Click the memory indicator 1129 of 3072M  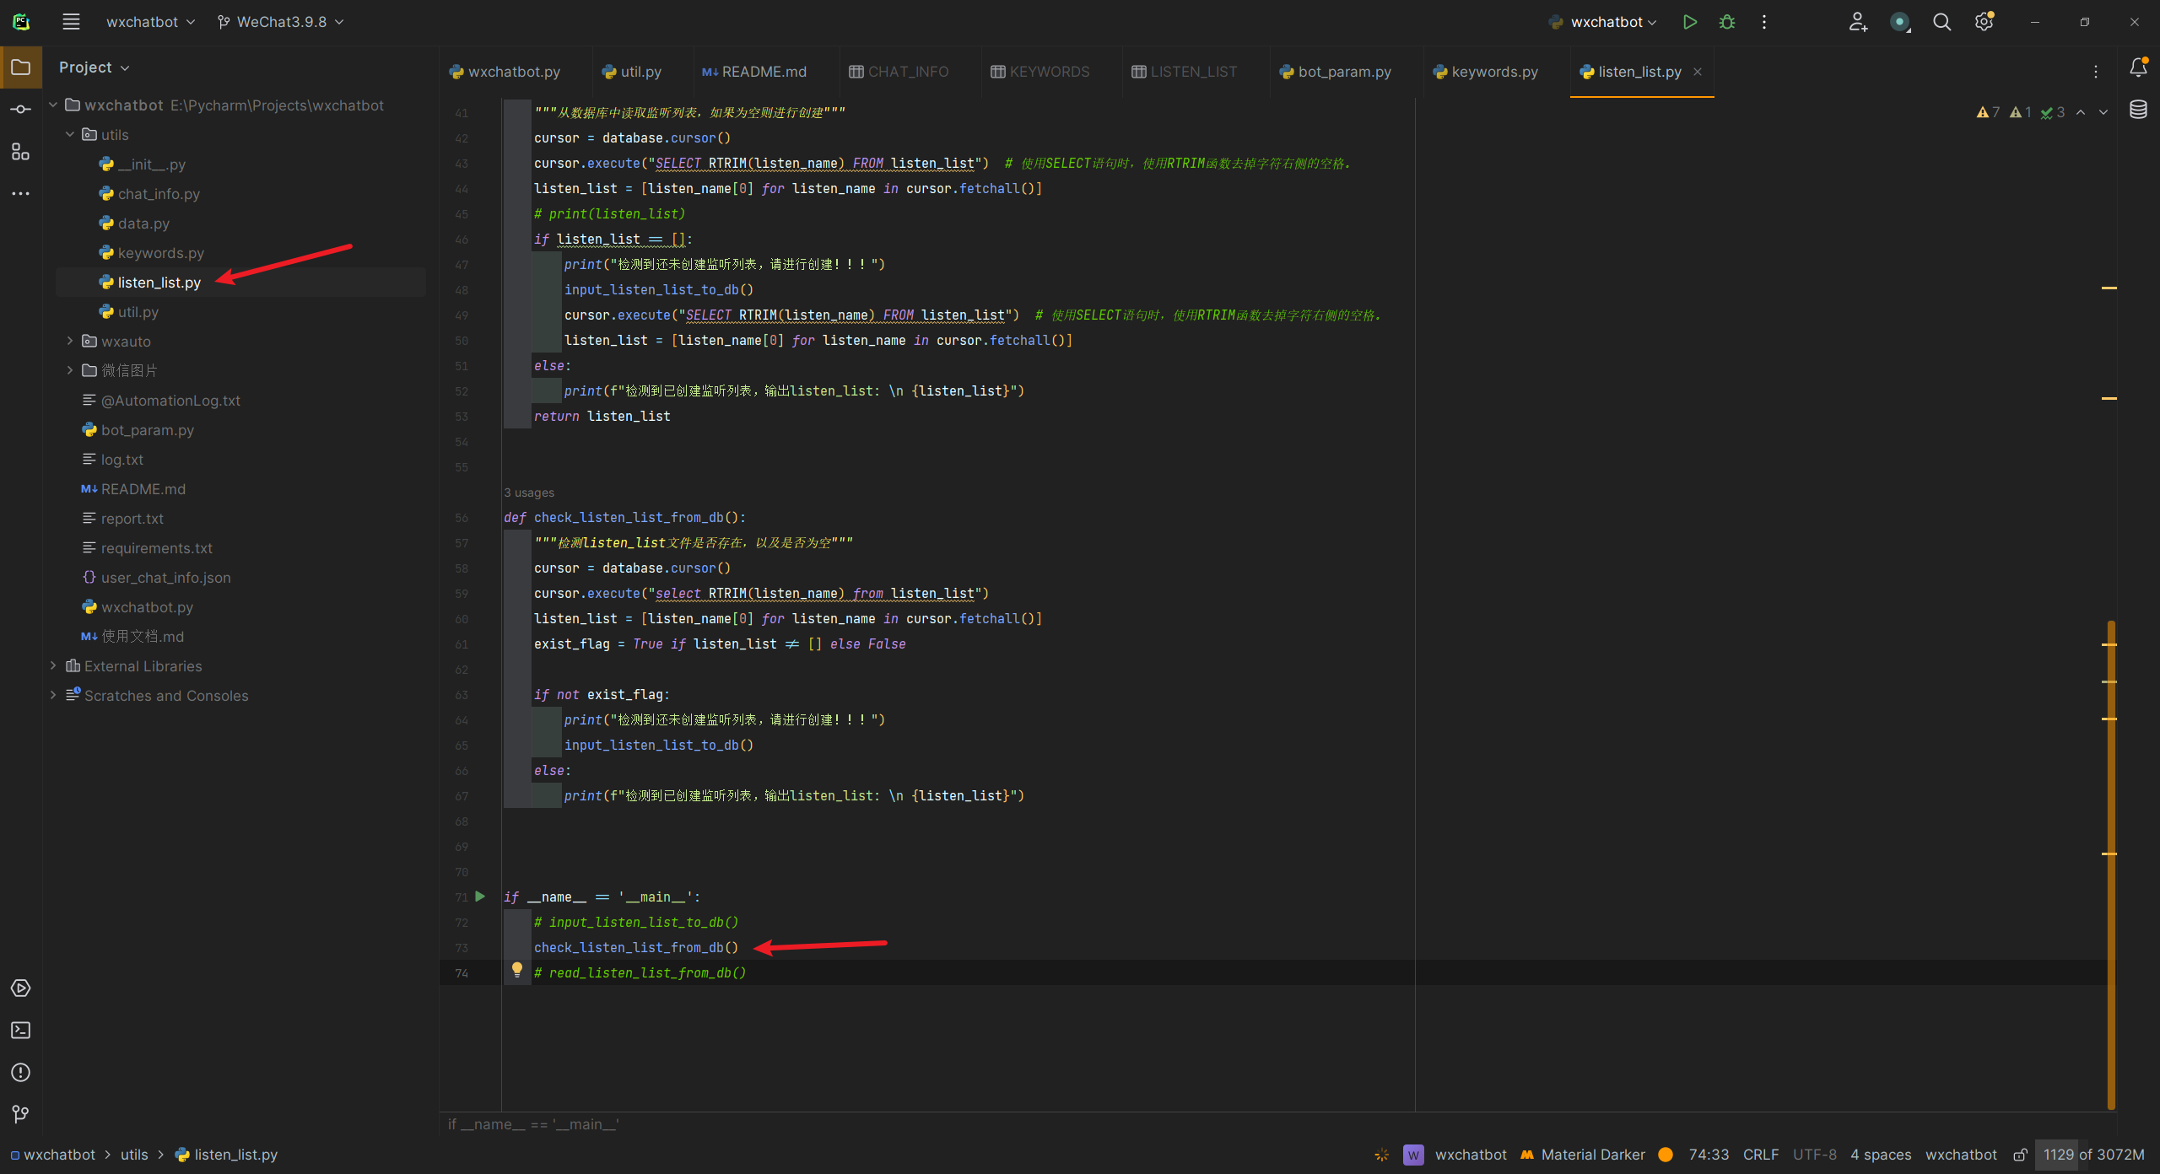point(2093,1155)
